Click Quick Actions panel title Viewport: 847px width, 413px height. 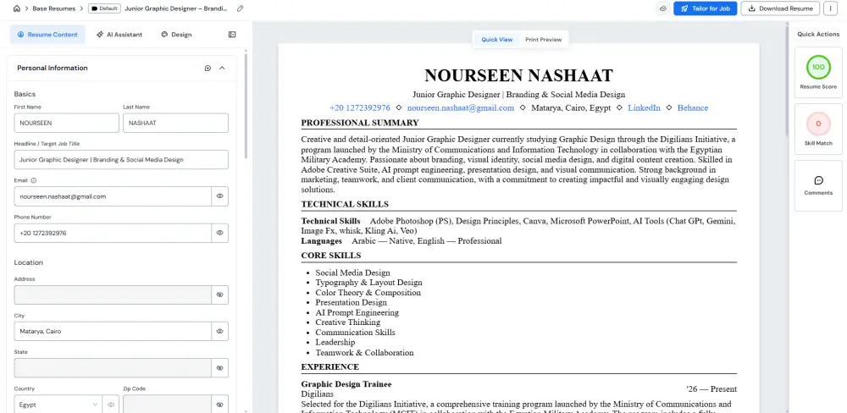(818, 34)
